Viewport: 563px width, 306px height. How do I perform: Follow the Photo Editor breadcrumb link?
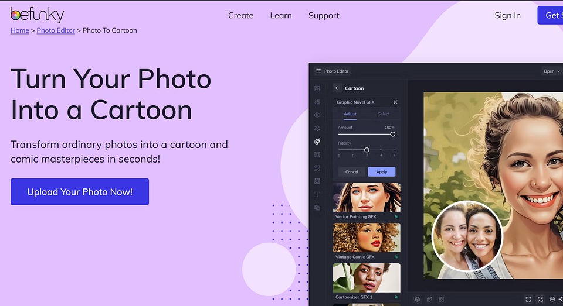pos(56,30)
